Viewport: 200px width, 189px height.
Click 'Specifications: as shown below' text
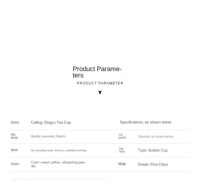tap(146, 122)
